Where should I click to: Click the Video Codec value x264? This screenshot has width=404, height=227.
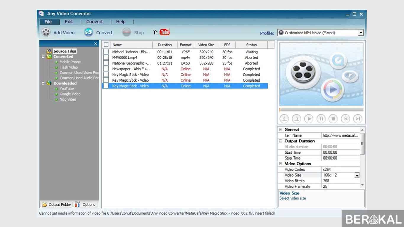click(x=341, y=170)
